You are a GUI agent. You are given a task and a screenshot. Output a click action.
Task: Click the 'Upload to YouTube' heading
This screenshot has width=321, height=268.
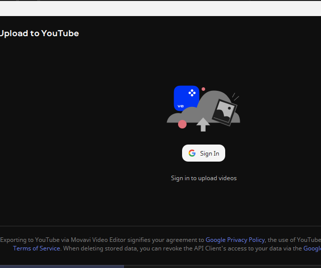(39, 34)
